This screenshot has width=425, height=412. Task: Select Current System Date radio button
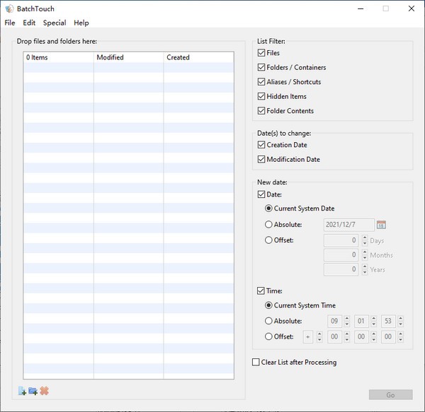(268, 208)
